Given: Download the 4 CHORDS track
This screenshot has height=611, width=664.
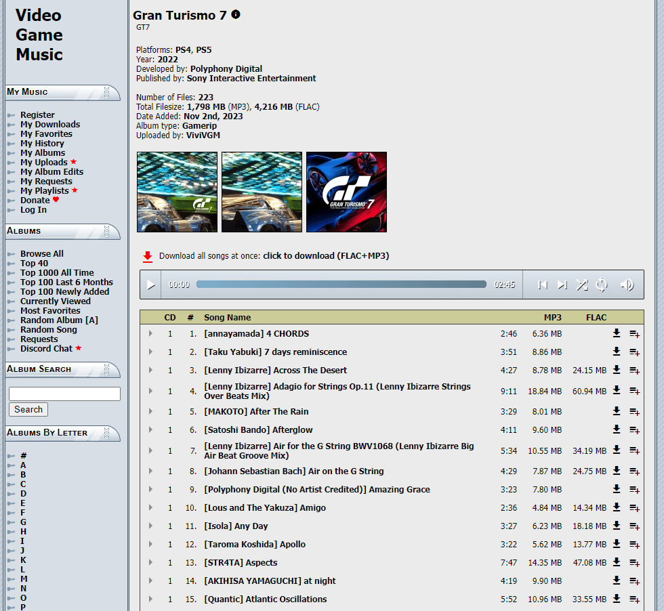Looking at the screenshot, I should [x=617, y=333].
